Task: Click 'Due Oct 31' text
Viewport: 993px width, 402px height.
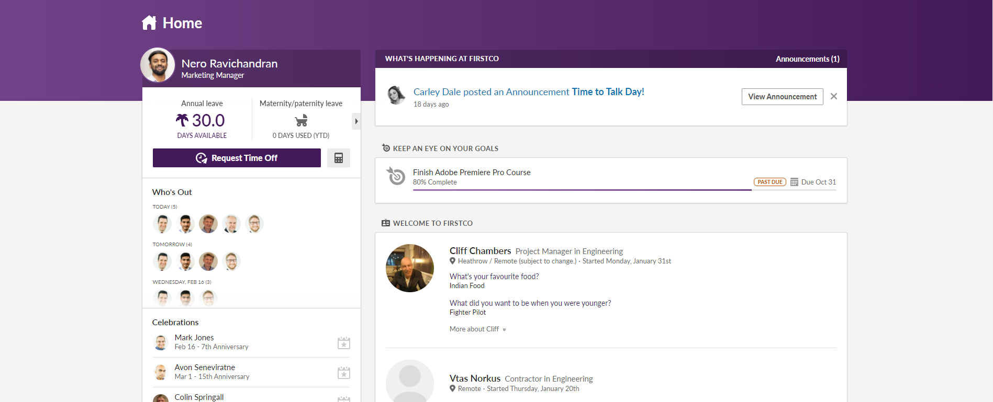Action: point(819,182)
